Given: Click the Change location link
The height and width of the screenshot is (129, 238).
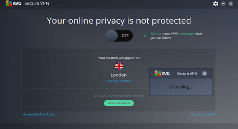Looking at the screenshot, I should 119,81.
